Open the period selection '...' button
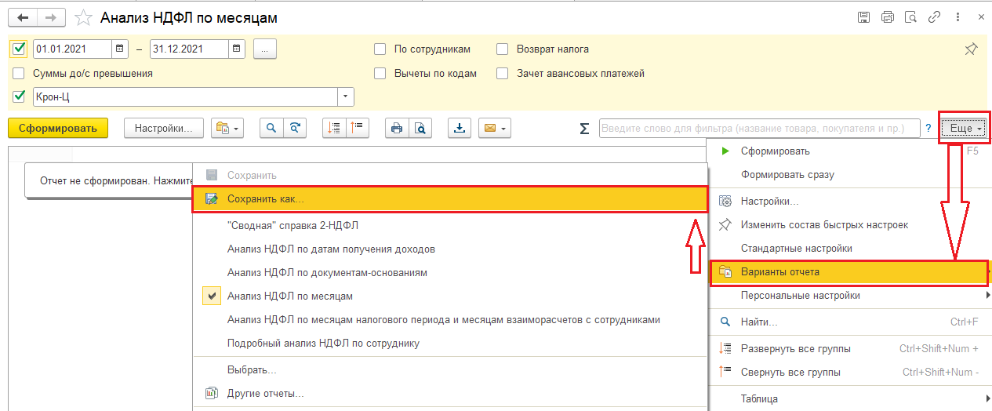Screen dimensions: 992x411 coord(265,49)
